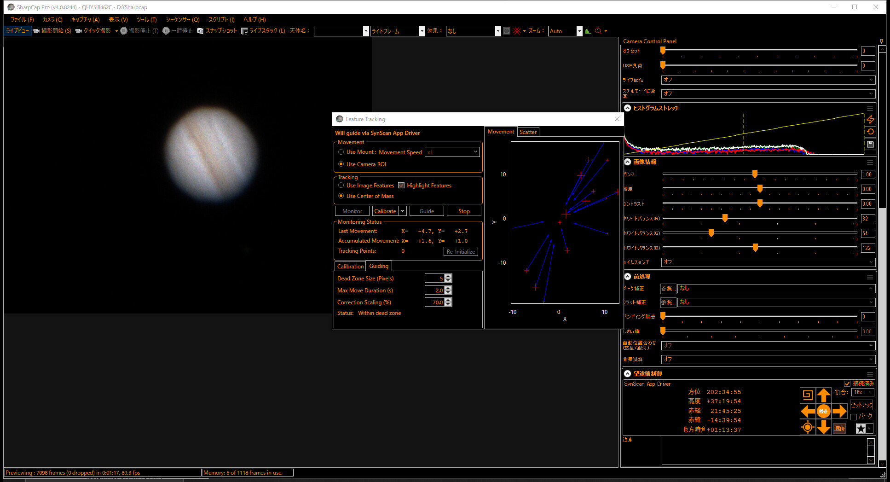Image resolution: width=890 pixels, height=482 pixels.
Task: Click the ガンマ gamma slider handle
Action: (755, 174)
